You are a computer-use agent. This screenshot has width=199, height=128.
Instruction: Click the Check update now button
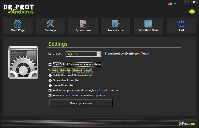point(81,103)
